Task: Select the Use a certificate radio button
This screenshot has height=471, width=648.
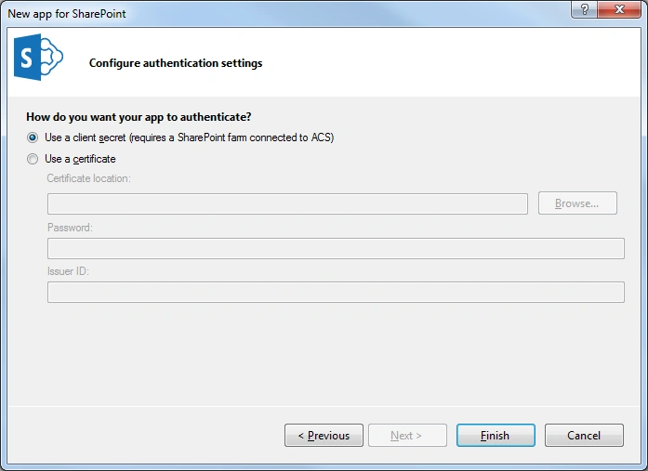Action: 33,159
